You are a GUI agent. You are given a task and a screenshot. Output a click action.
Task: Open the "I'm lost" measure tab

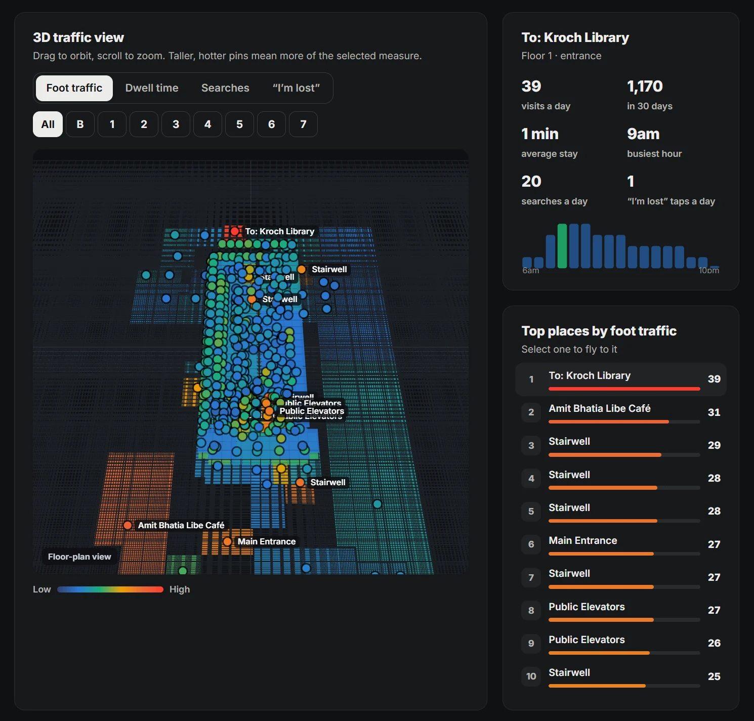(x=296, y=88)
